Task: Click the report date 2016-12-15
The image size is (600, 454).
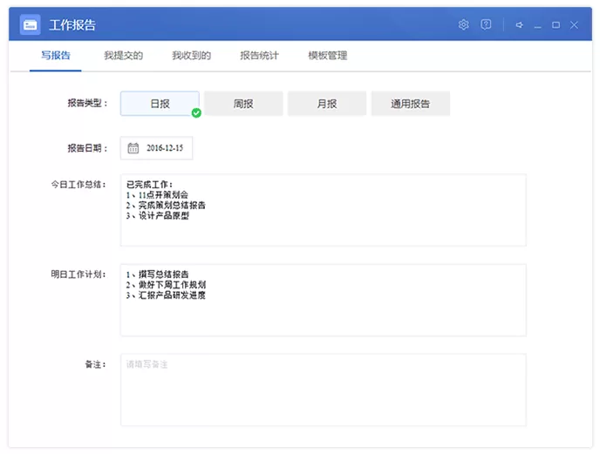Action: click(x=165, y=148)
